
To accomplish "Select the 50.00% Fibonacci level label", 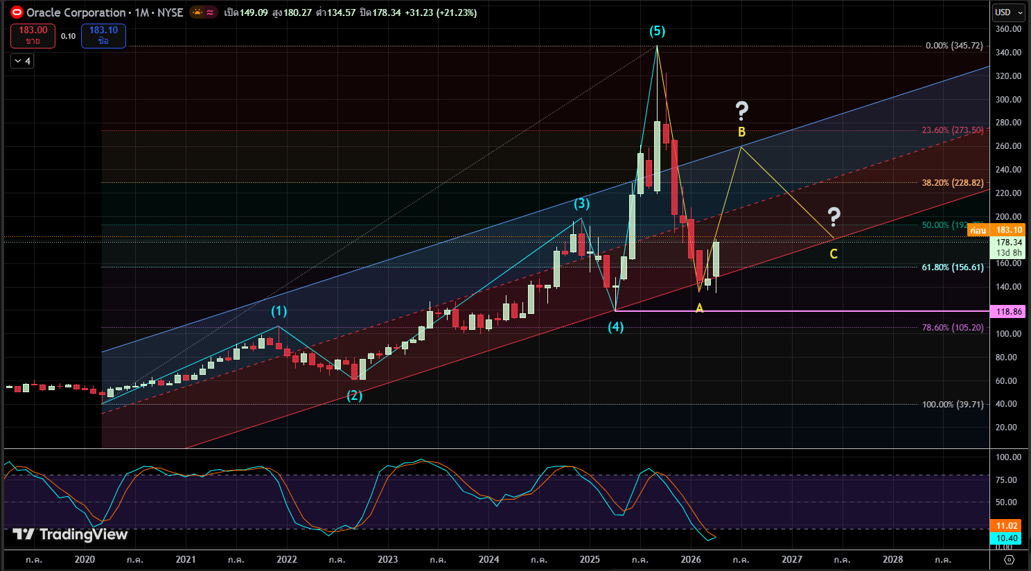I will click(944, 225).
